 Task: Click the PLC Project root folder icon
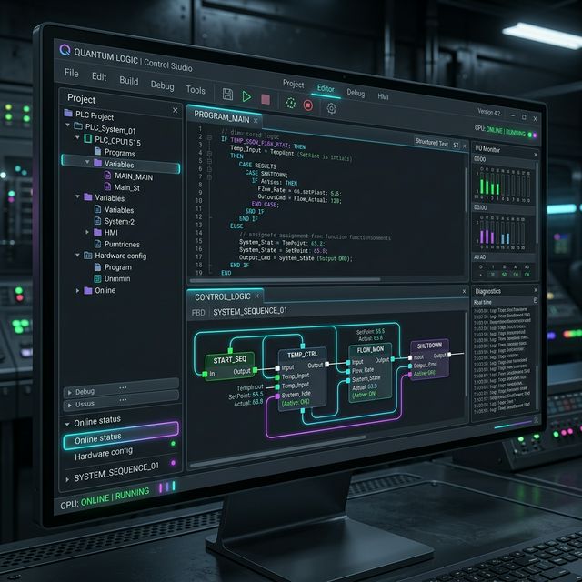[x=68, y=113]
